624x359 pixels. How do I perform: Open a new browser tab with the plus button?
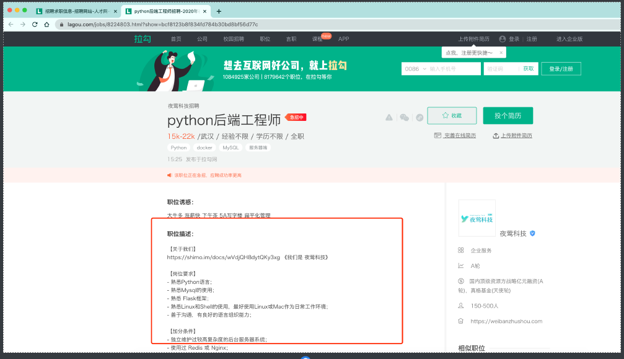click(x=219, y=11)
